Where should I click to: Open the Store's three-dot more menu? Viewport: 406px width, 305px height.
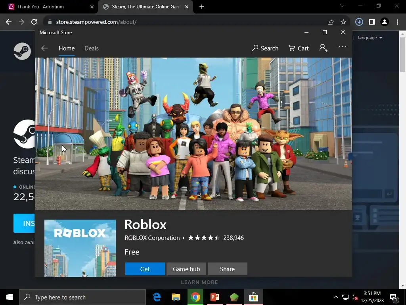point(342,47)
